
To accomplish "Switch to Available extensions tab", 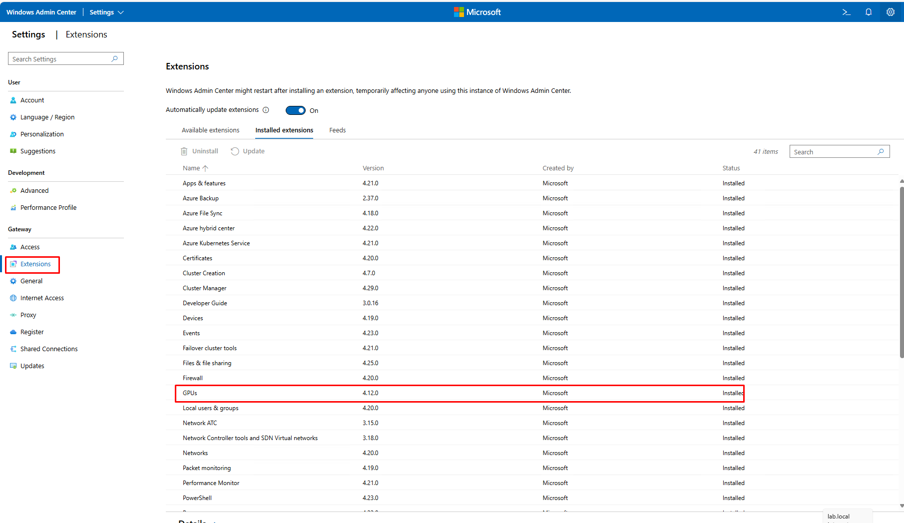I will (x=210, y=130).
